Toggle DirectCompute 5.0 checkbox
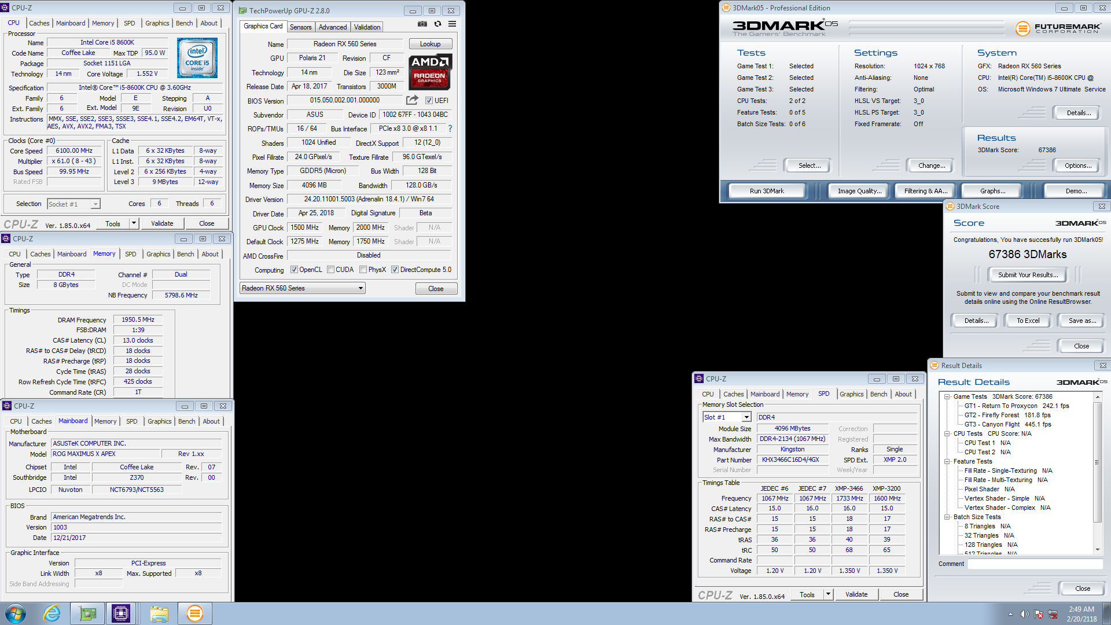The width and height of the screenshot is (1111, 625). pyautogui.click(x=395, y=270)
